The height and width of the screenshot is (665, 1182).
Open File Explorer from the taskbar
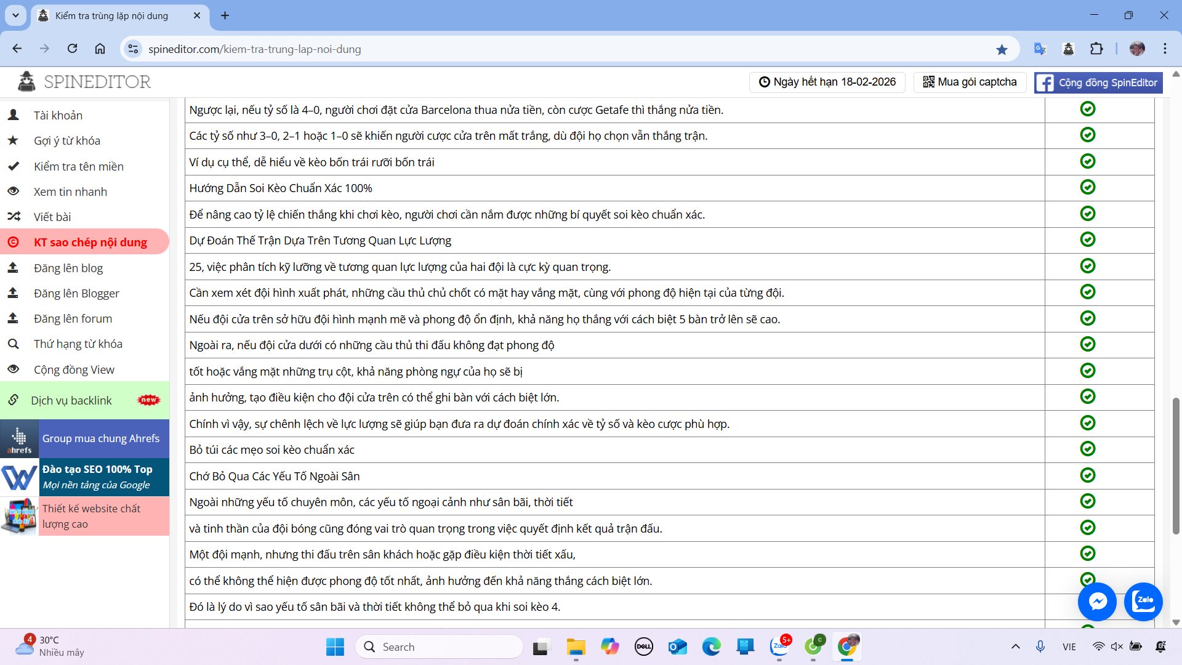coord(576,647)
